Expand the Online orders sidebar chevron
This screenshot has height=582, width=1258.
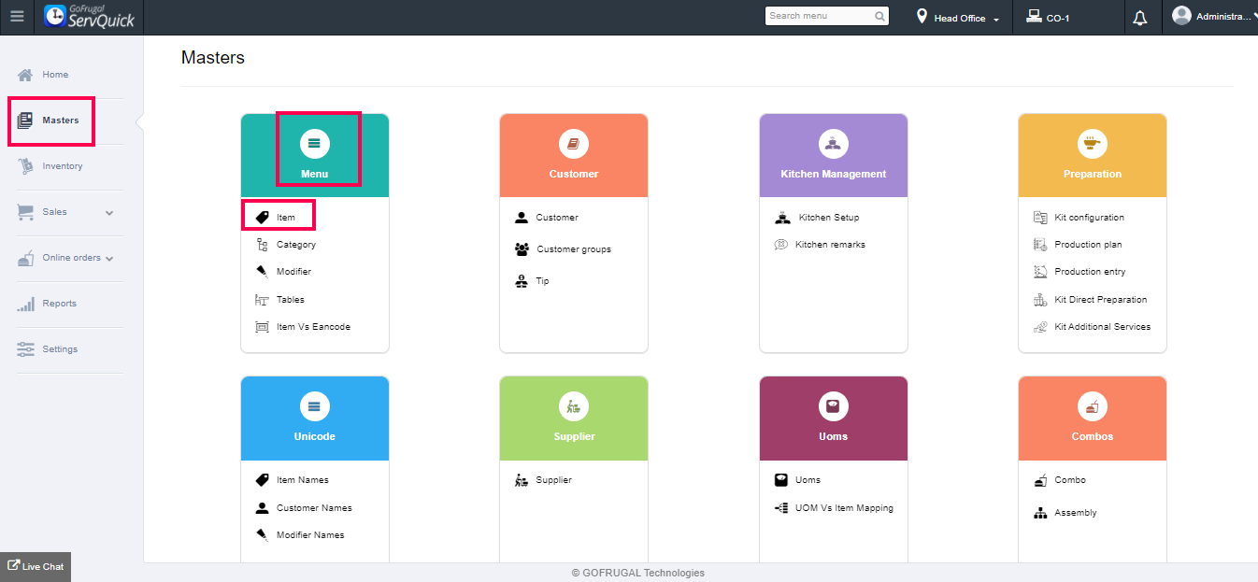tap(109, 259)
